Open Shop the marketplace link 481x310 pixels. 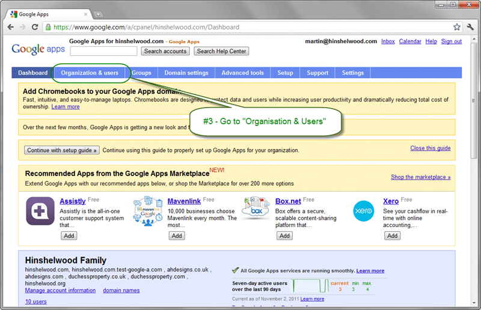pos(420,177)
